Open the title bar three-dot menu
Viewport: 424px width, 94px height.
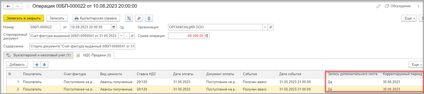(x=419, y=6)
